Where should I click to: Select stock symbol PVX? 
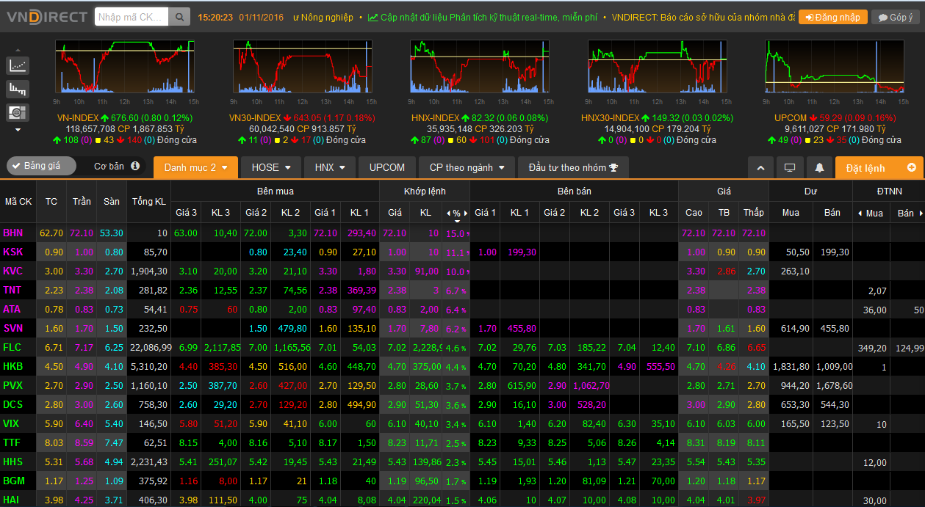pos(12,385)
